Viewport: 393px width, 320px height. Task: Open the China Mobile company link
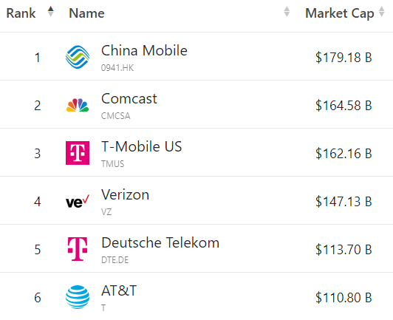click(144, 50)
